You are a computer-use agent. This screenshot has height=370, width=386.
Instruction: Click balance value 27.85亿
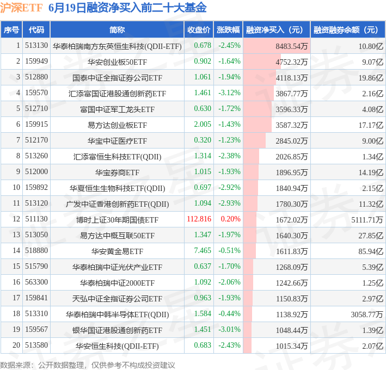pos(371,236)
